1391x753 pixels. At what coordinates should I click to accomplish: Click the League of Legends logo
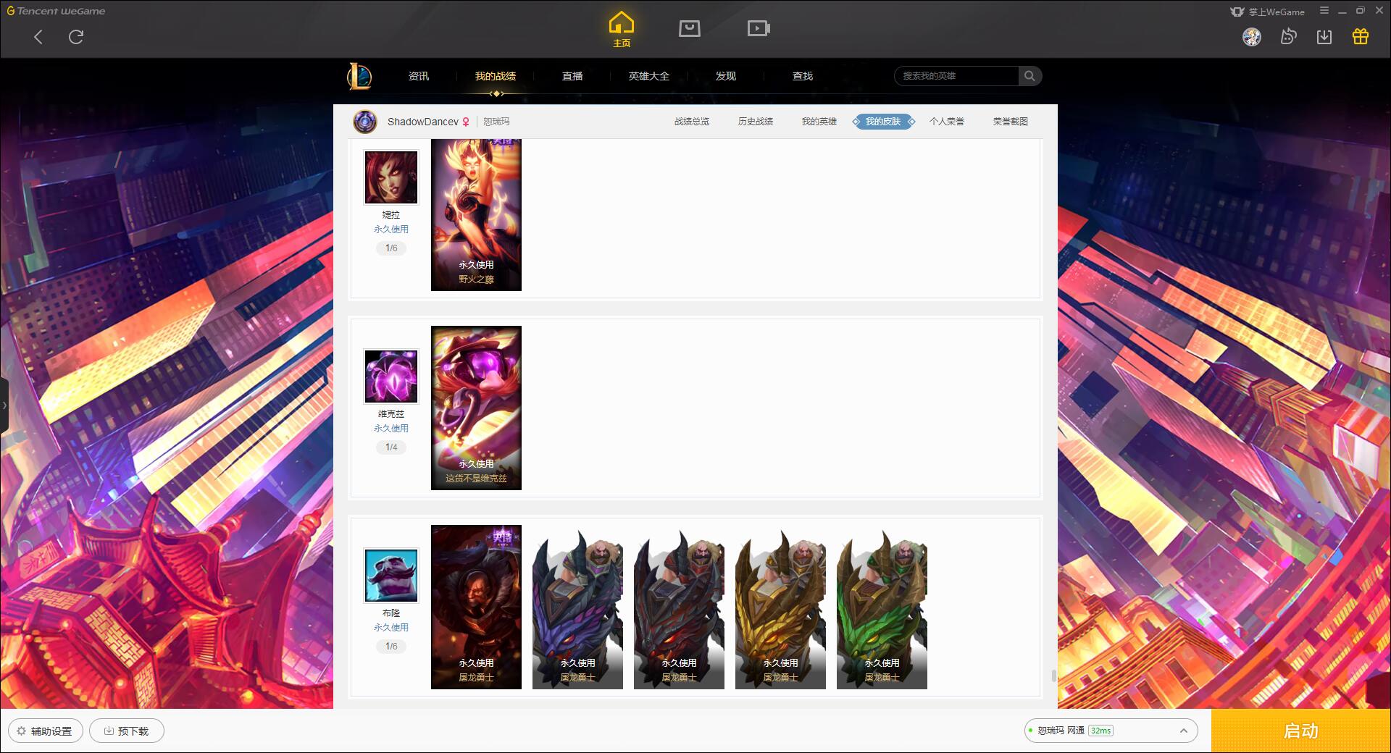[359, 76]
